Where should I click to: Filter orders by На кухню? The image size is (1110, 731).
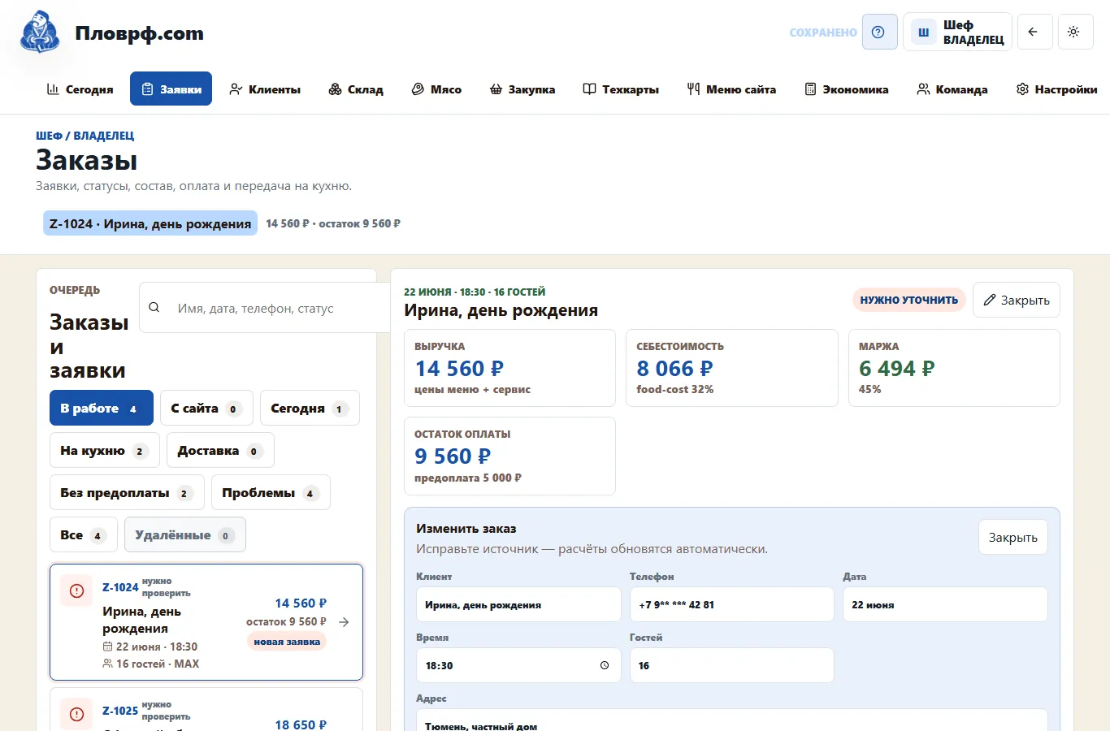point(105,451)
